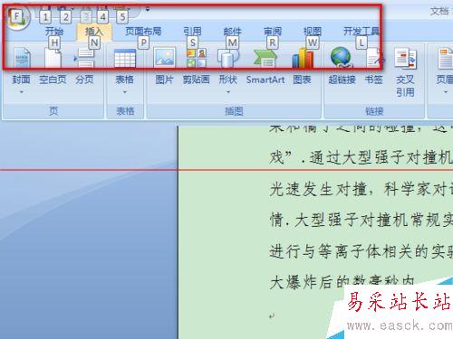The width and height of the screenshot is (453, 339).
Task: Open the table (表格) insert icon
Action: tap(125, 58)
